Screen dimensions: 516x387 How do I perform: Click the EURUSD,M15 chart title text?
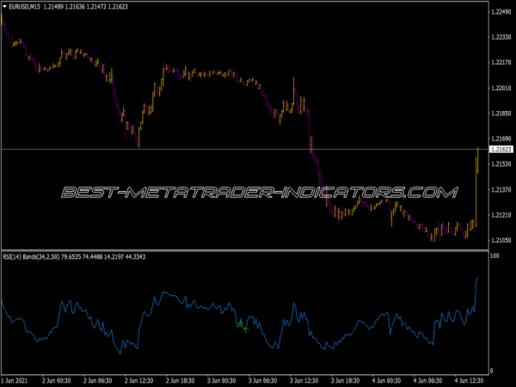point(24,7)
